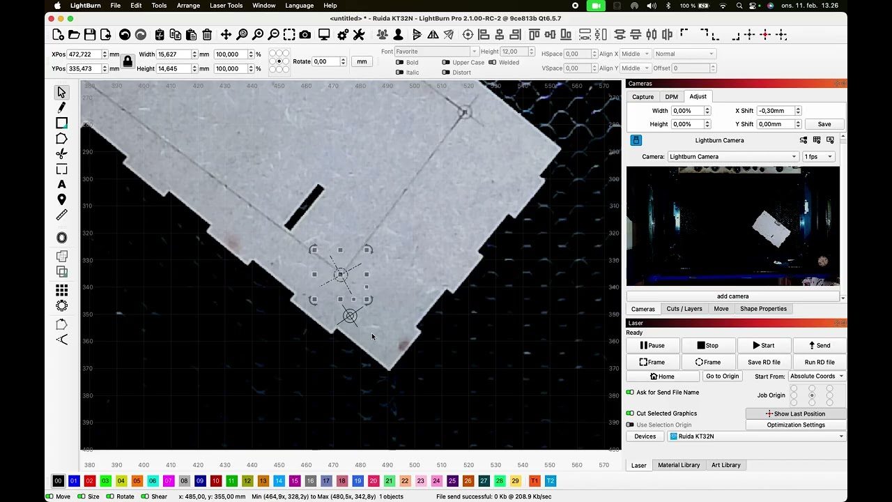Toggle Ask for Send File Name
The image size is (892, 502).
[630, 393]
